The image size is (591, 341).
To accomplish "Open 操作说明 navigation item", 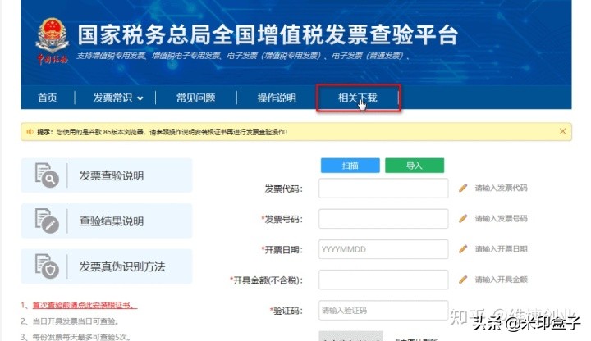I will (277, 98).
